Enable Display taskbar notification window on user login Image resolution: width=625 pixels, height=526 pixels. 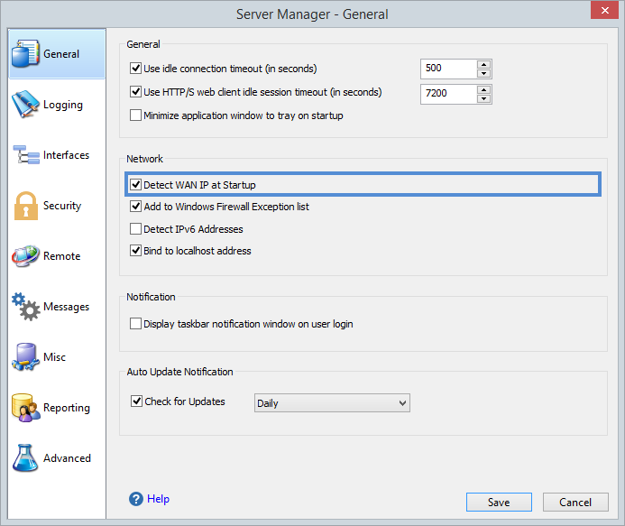pyautogui.click(x=135, y=323)
